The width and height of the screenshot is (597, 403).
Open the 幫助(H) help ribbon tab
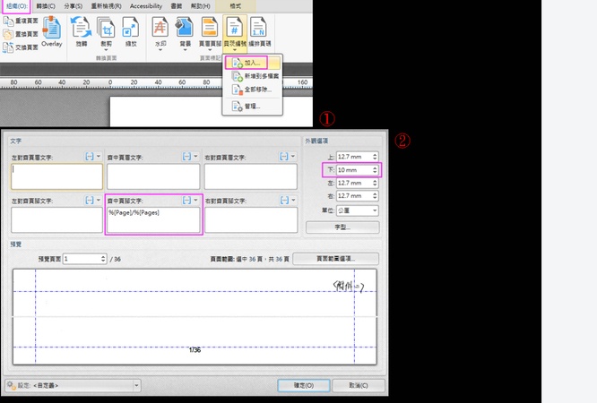200,6
